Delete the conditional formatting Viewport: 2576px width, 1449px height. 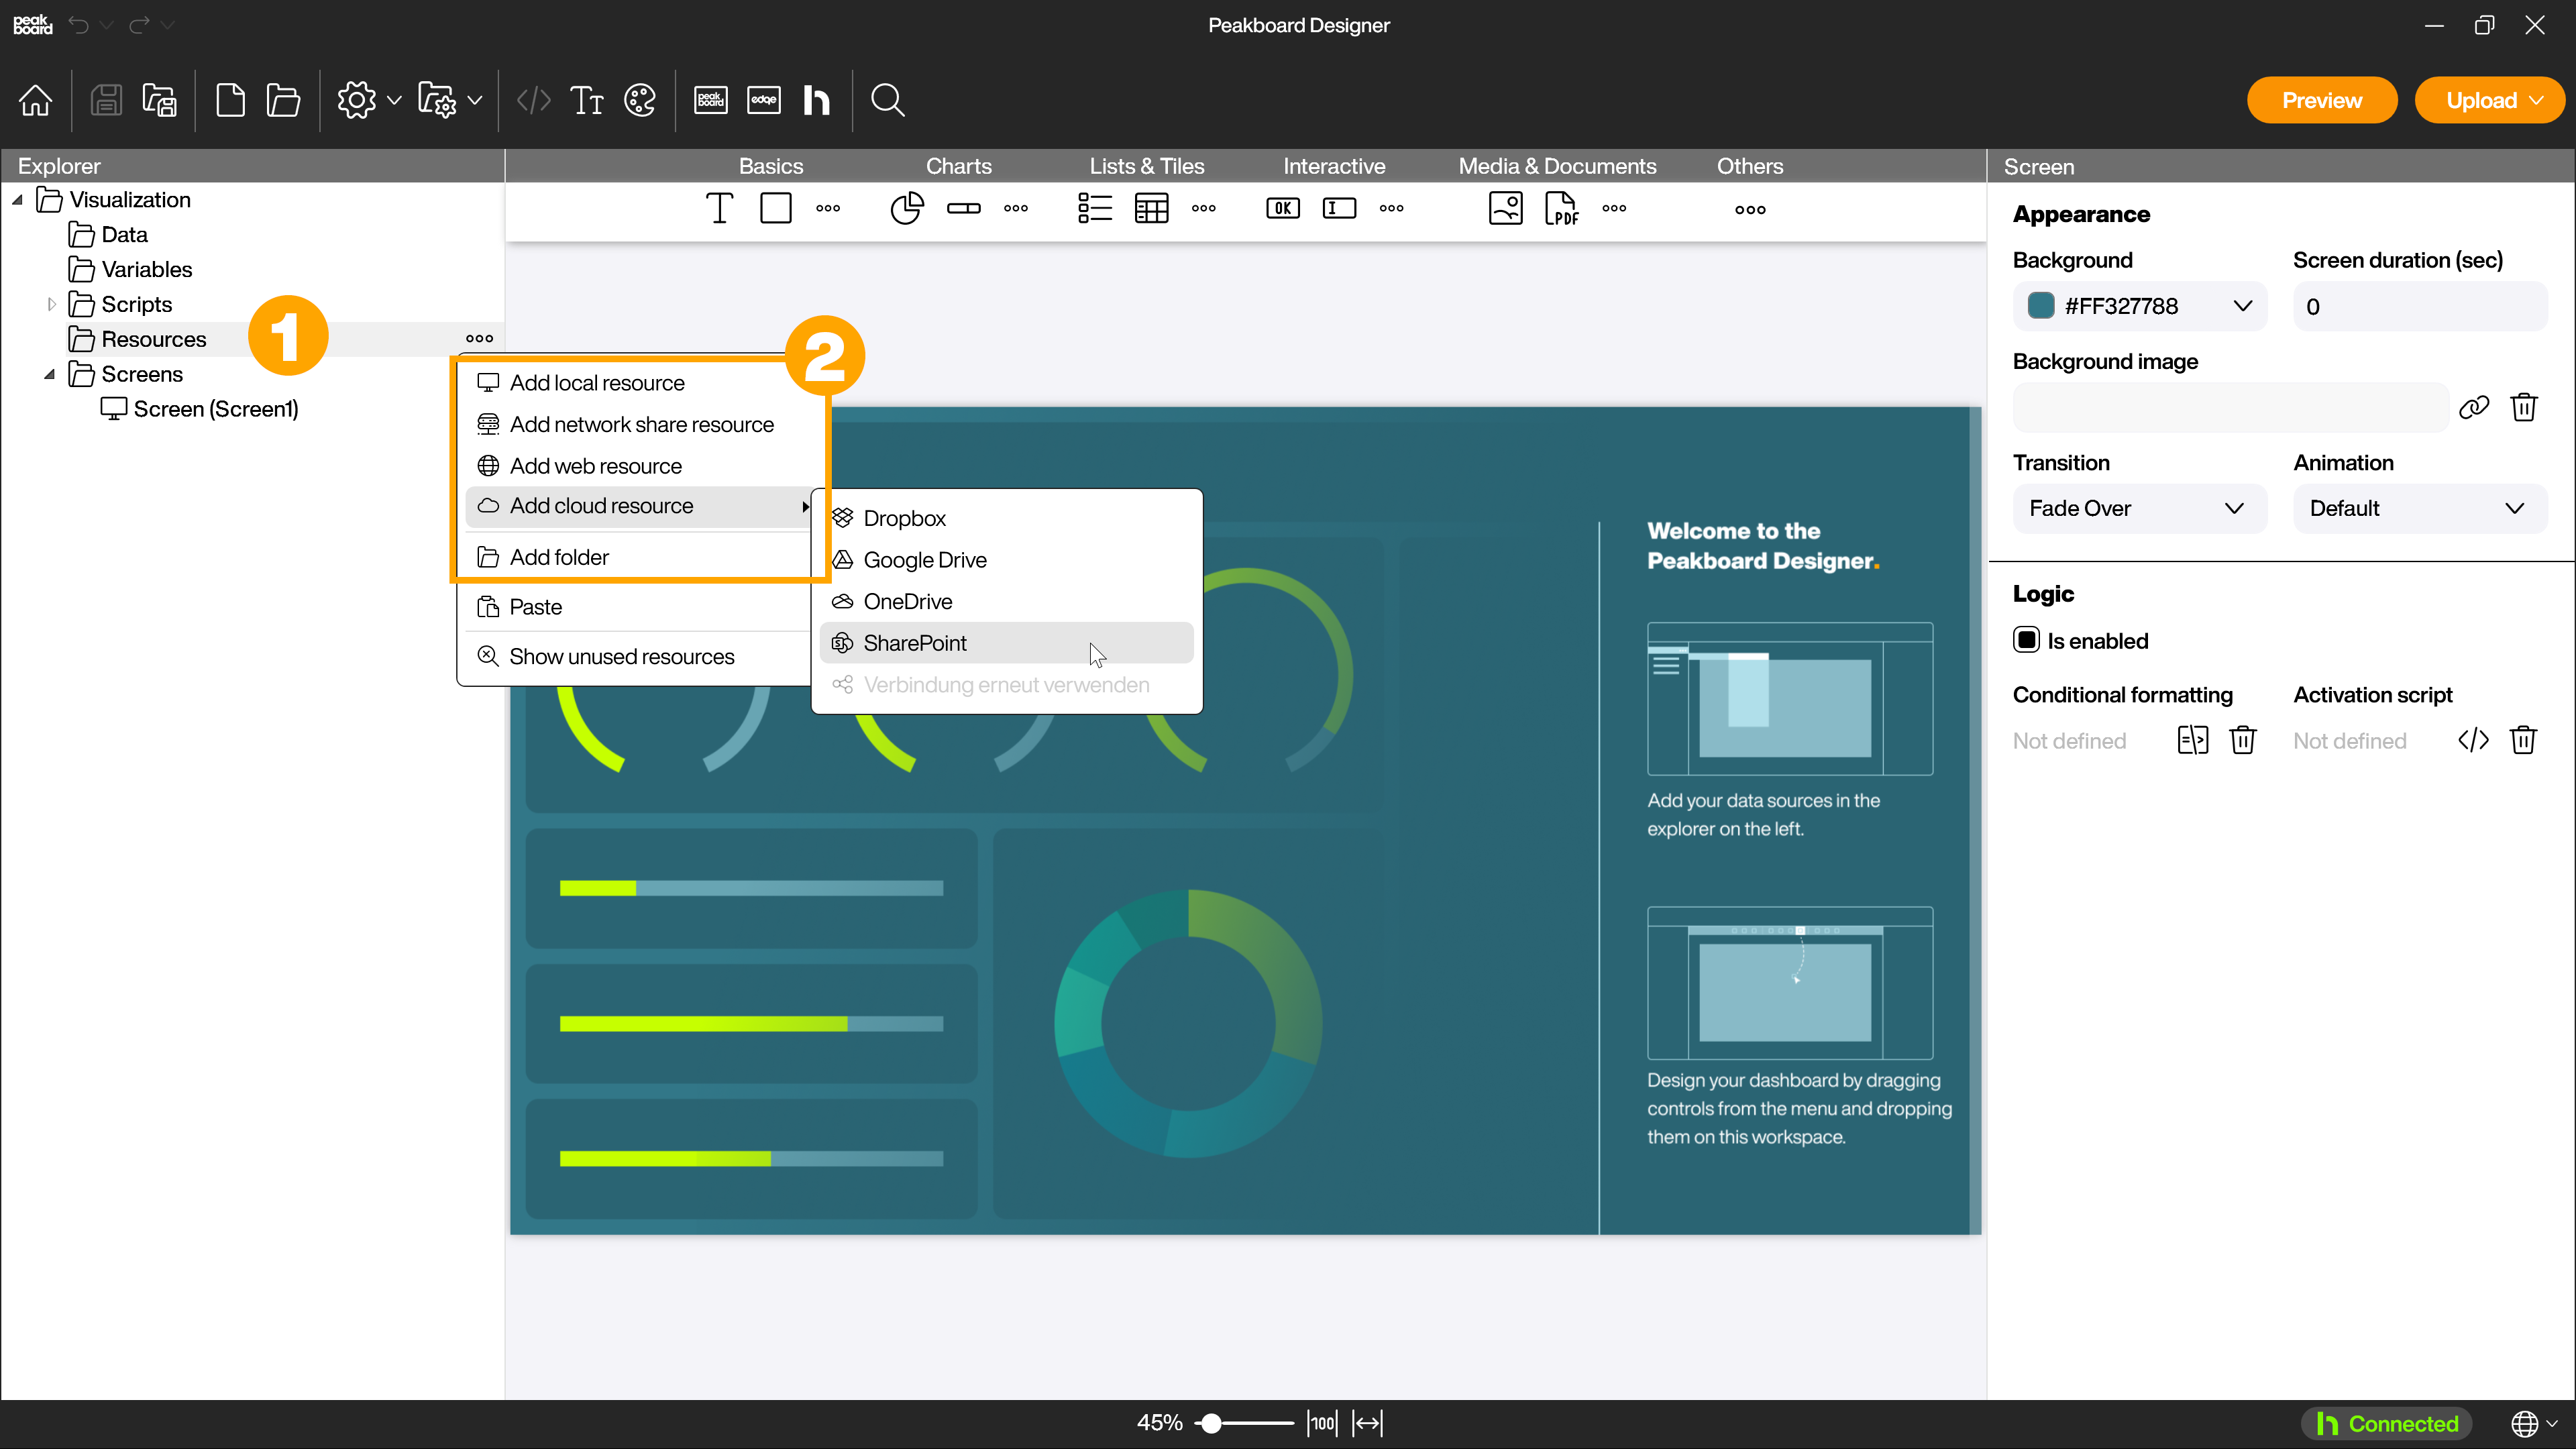[x=2243, y=740]
